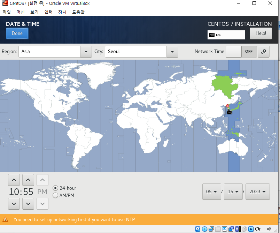This screenshot has height=233, width=280.
Task: Click the 10:55 time display
Action: tap(21, 192)
